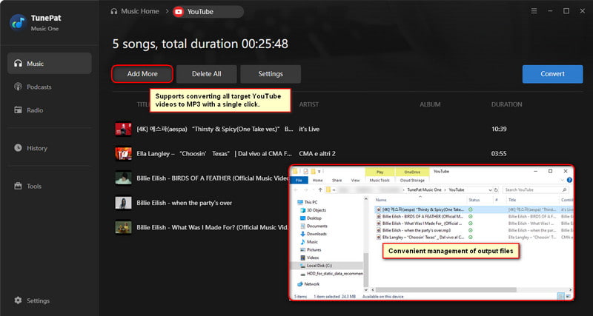
Task: Select the when the party's over thumbnail
Action: [x=123, y=203]
